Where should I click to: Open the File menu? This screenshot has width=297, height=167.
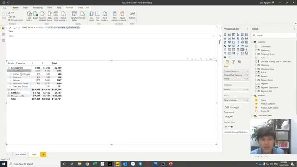tap(5, 8)
